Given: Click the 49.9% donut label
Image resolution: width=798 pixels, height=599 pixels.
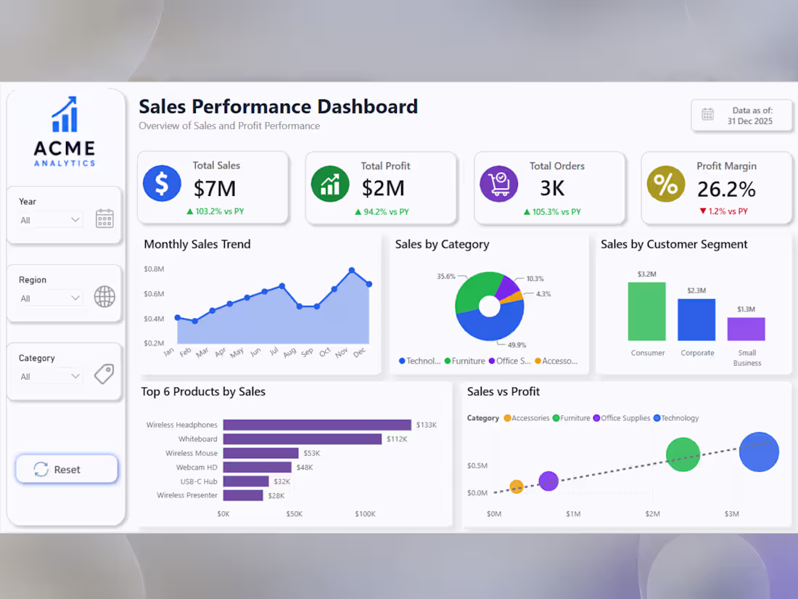Looking at the screenshot, I should (517, 345).
